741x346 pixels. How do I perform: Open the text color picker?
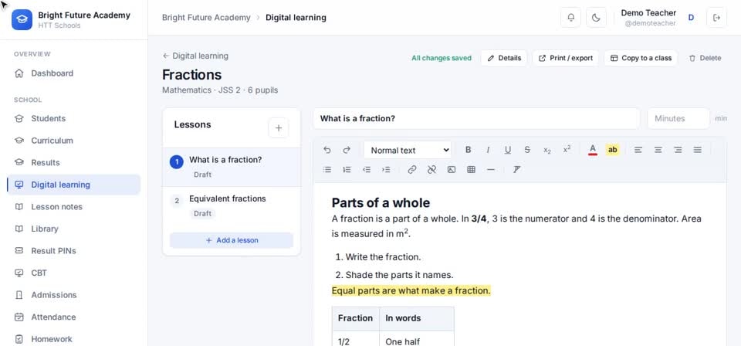[593, 150]
